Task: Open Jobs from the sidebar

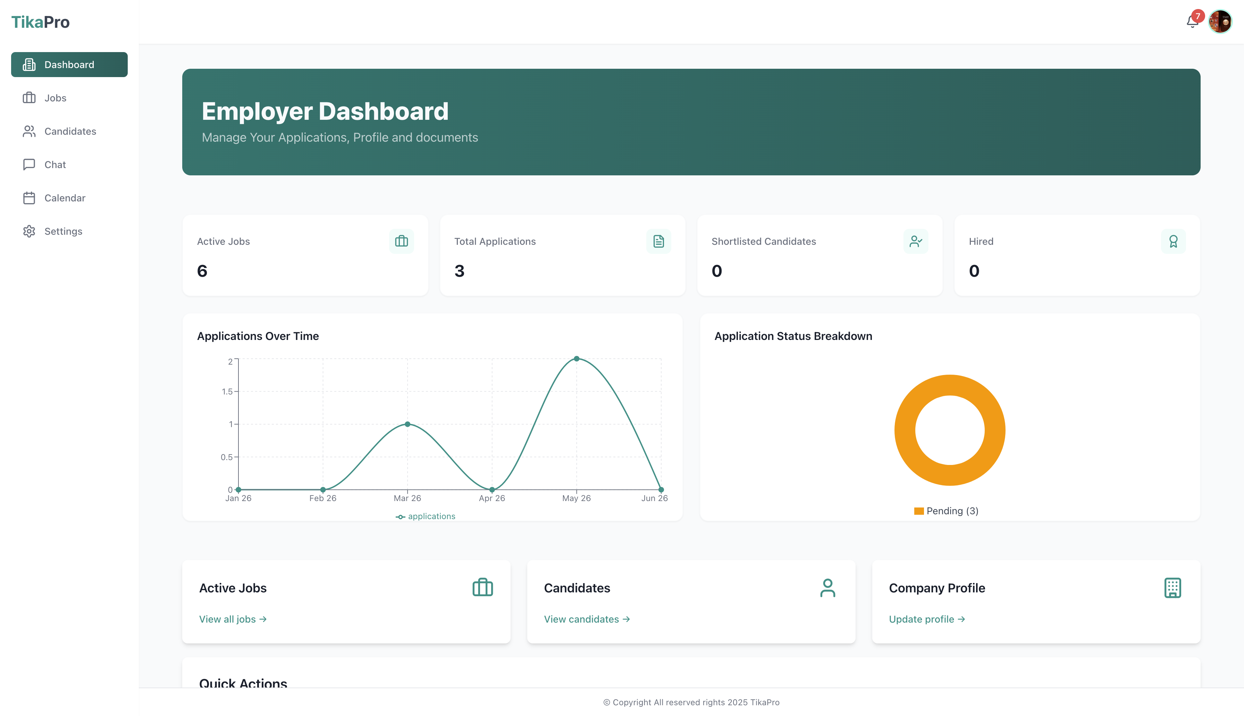Action: (69, 98)
